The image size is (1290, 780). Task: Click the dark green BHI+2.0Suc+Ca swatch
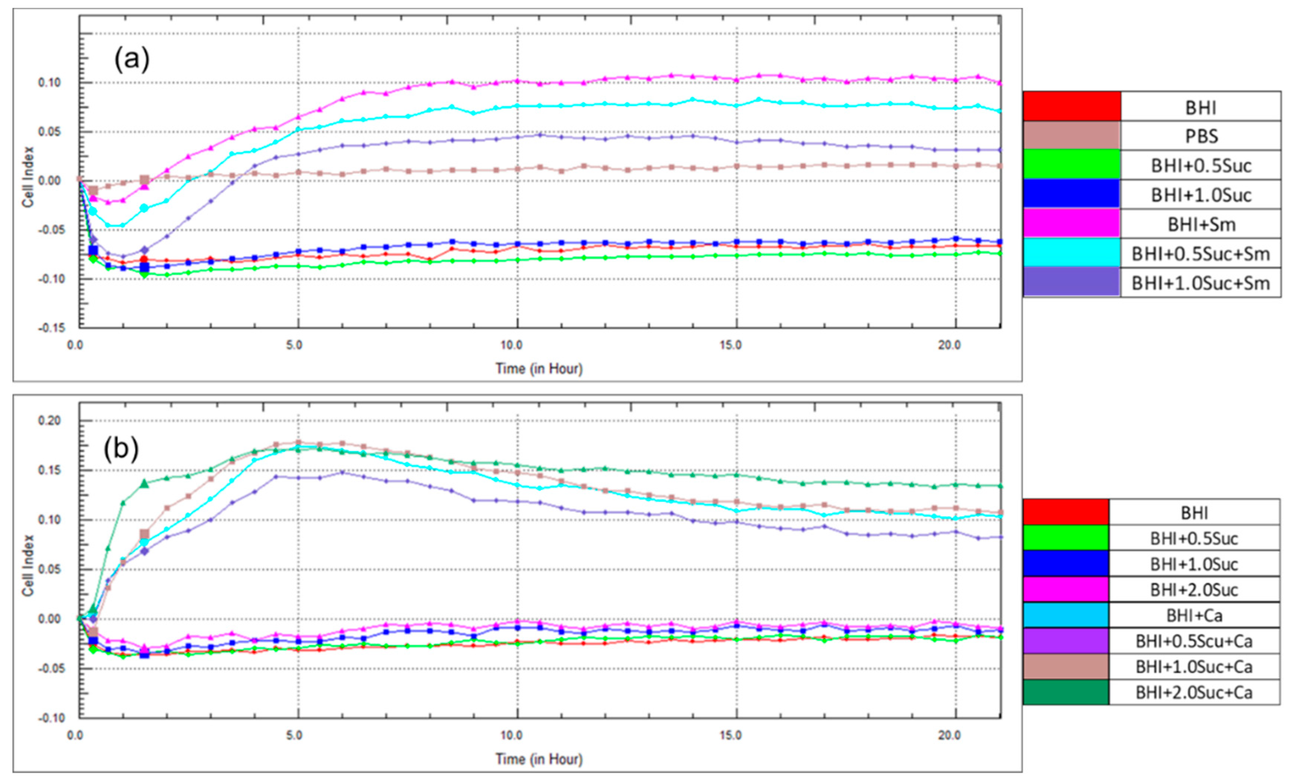point(1066,692)
